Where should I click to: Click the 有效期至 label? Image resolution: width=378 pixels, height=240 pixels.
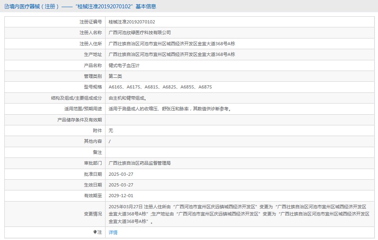93,196
